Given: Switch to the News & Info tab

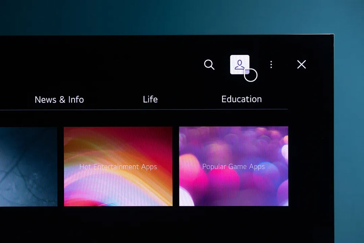Looking at the screenshot, I should pos(59,99).
